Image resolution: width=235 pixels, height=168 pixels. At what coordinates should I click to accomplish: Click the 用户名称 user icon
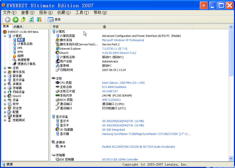point(58,61)
